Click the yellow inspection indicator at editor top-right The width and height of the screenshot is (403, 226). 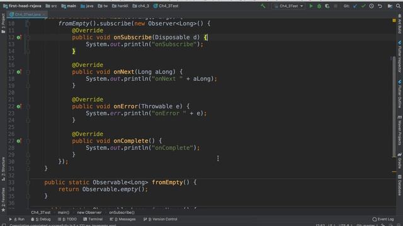coord(394,20)
